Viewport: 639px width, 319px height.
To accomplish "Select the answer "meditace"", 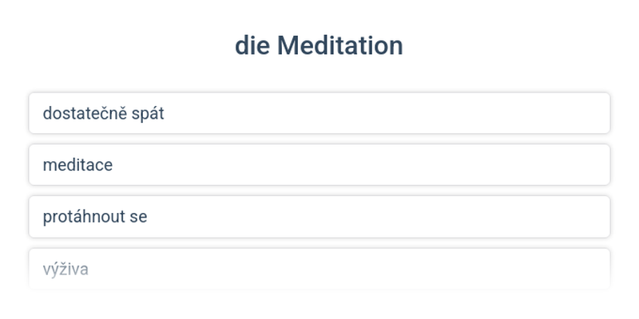I will pyautogui.click(x=319, y=165).
